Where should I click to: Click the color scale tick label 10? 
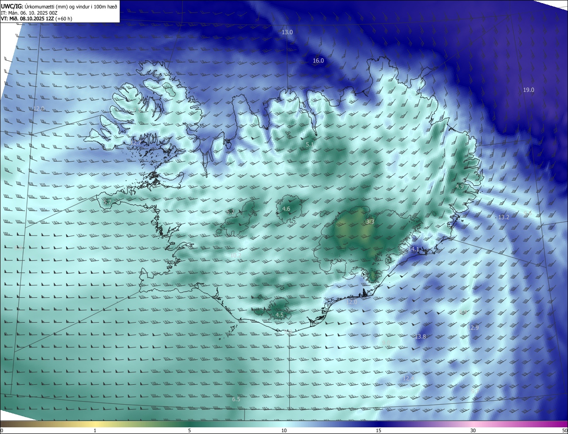click(284, 430)
